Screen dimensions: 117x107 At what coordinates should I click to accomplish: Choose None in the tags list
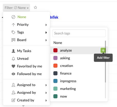click(58, 43)
